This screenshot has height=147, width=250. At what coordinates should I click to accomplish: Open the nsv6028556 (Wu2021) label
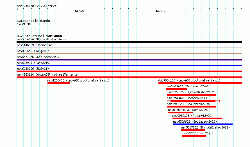tap(33, 69)
